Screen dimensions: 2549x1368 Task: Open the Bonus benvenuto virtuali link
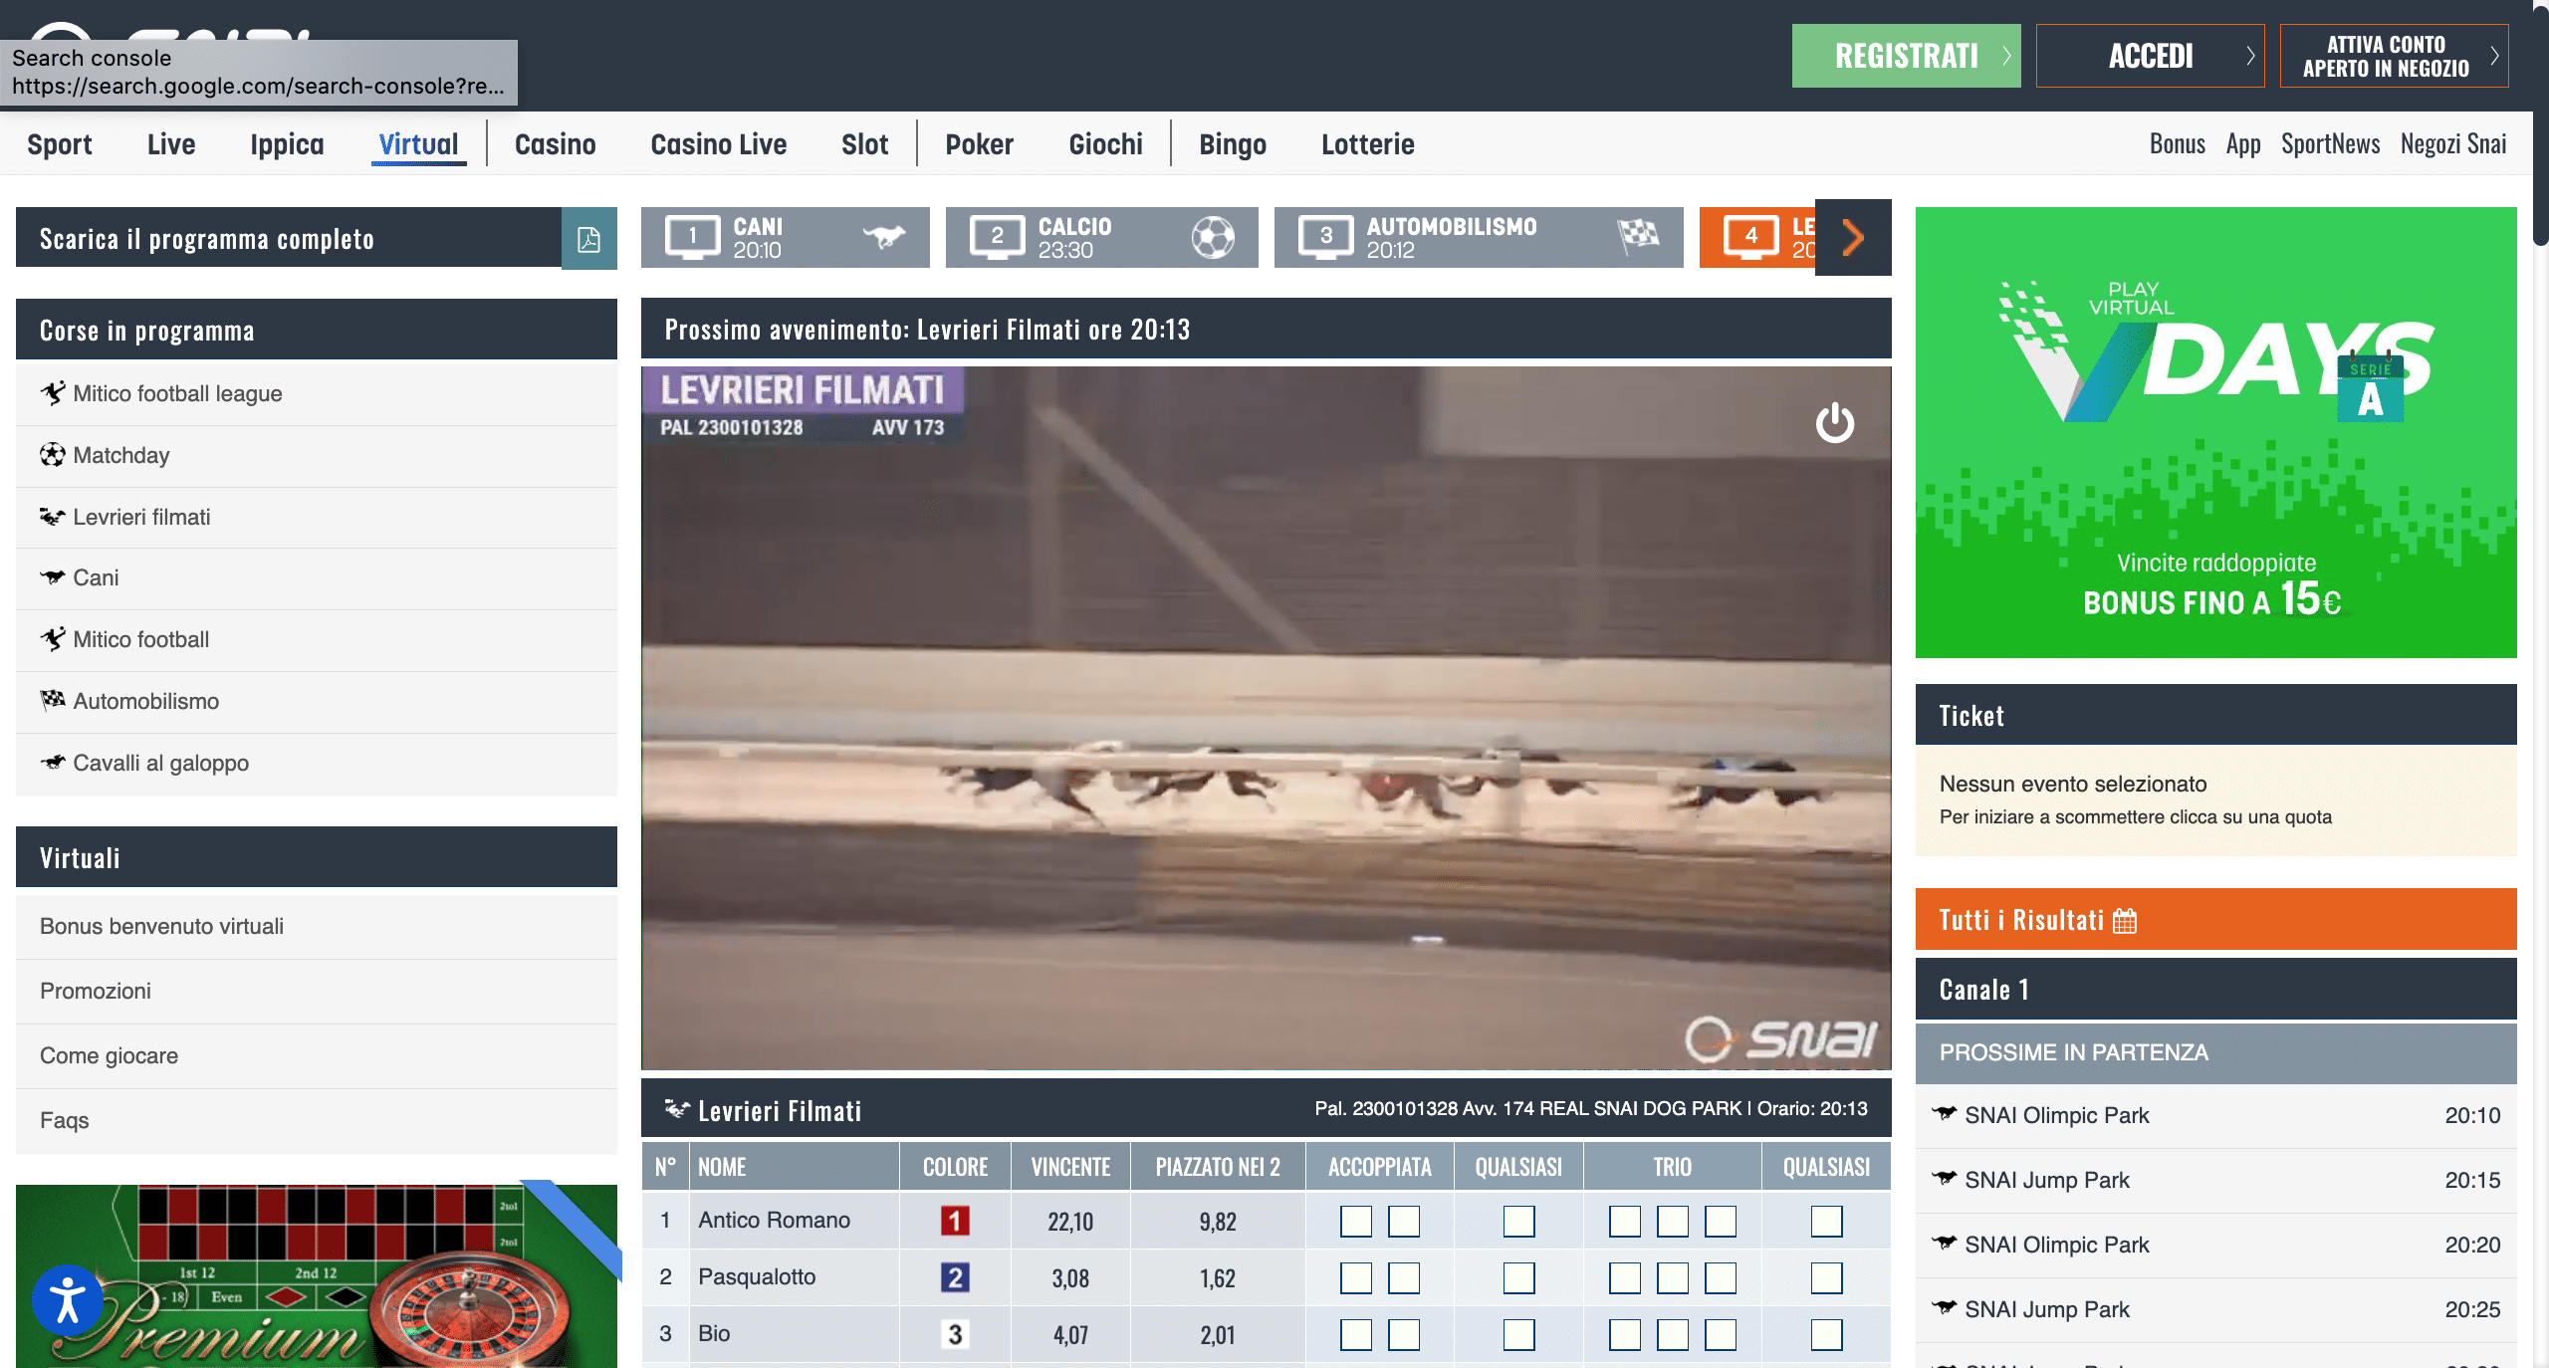click(161, 926)
